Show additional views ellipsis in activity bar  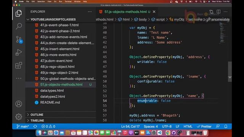click(x=19, y=78)
